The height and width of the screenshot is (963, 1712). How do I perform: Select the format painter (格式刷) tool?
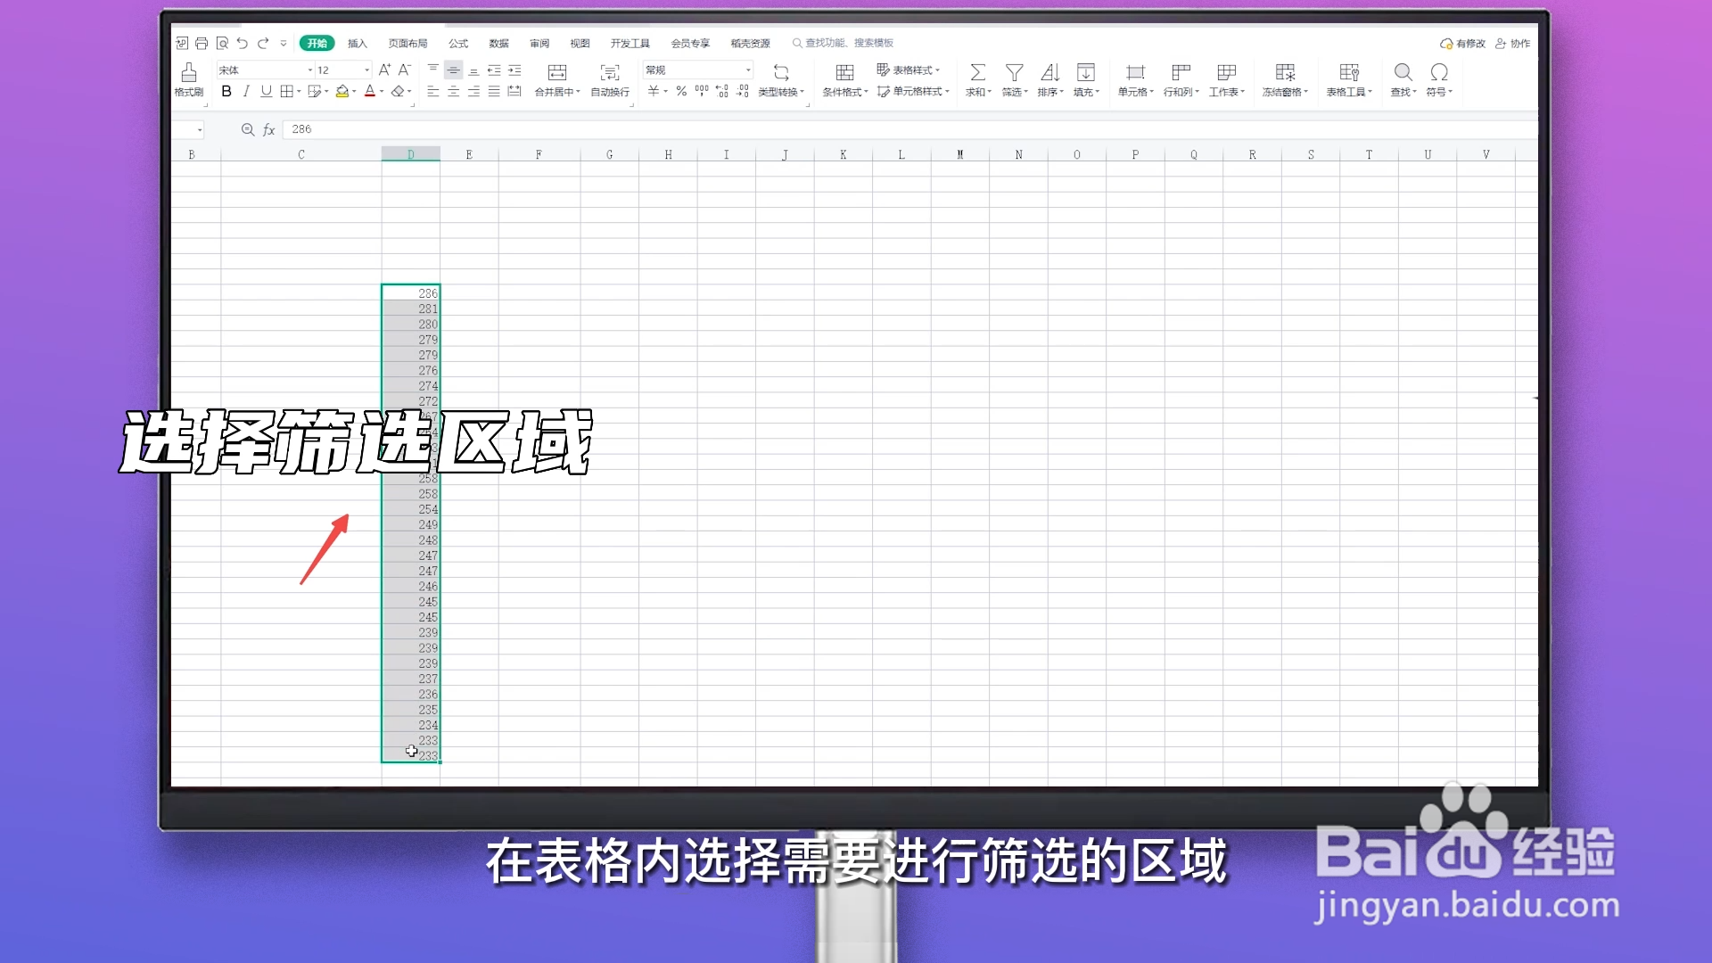[188, 80]
